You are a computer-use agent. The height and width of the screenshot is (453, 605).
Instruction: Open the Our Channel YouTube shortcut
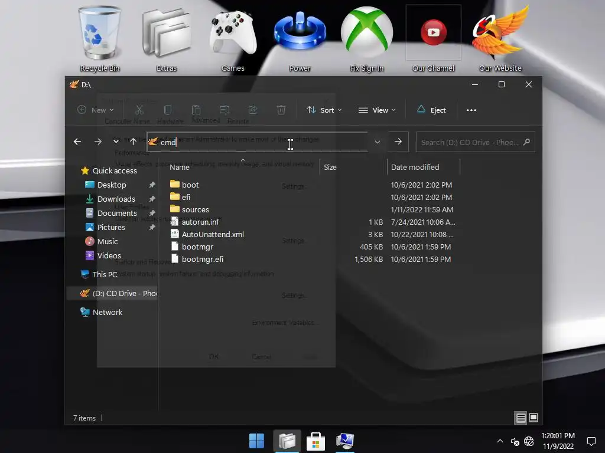coord(433,38)
